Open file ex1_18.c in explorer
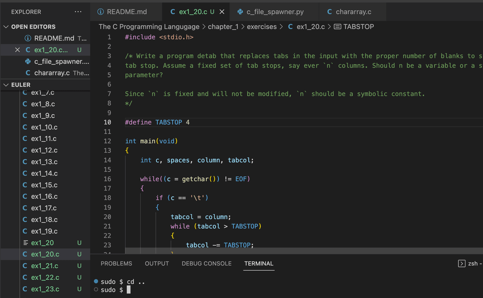 pyautogui.click(x=45, y=220)
